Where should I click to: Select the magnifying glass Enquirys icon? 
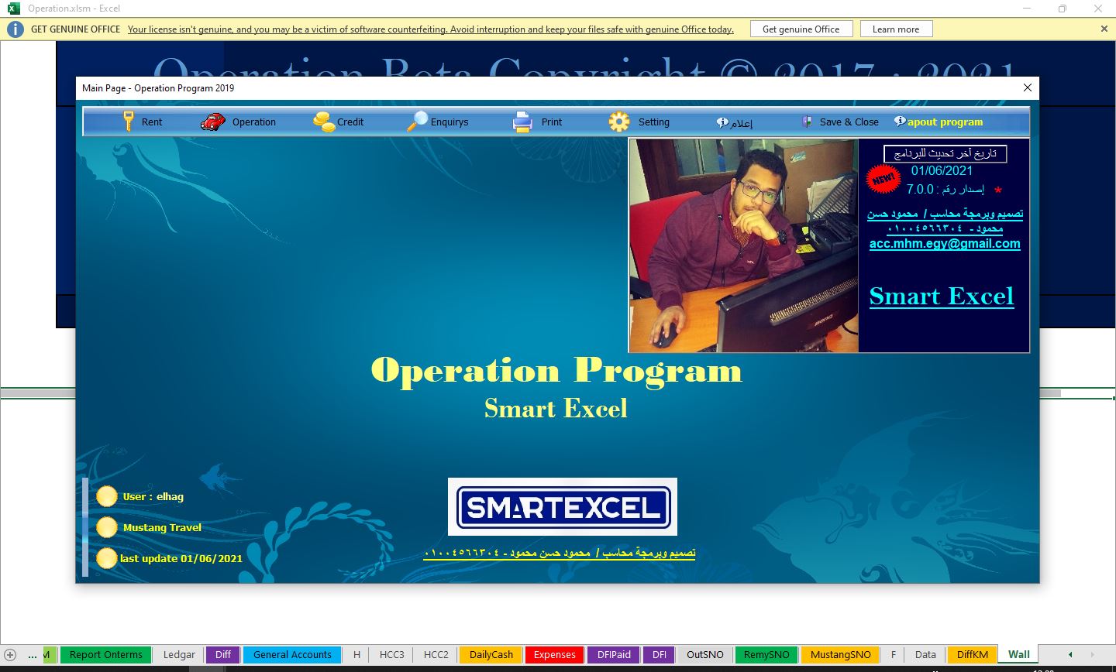pyautogui.click(x=417, y=122)
